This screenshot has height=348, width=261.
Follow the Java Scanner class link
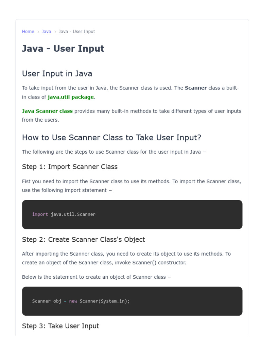coord(47,111)
